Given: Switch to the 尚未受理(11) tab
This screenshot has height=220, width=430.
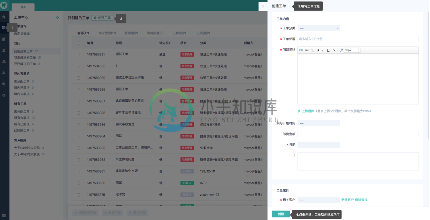Looking at the screenshot, I should [x=107, y=33].
